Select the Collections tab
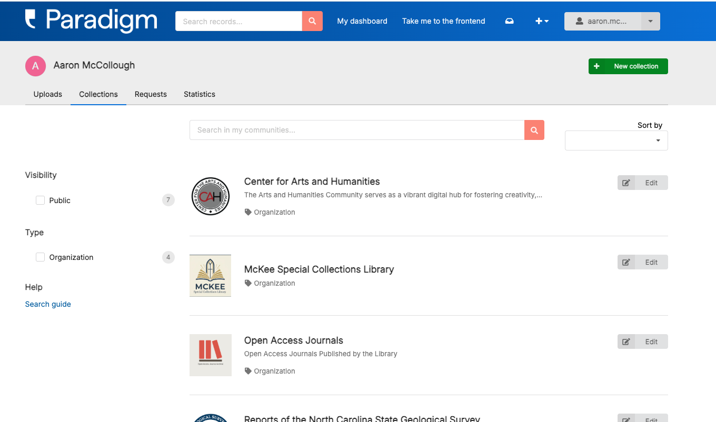The height and width of the screenshot is (422, 716). coord(98,94)
